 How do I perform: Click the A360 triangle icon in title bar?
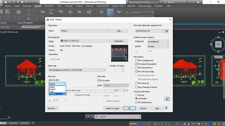pos(190,2)
